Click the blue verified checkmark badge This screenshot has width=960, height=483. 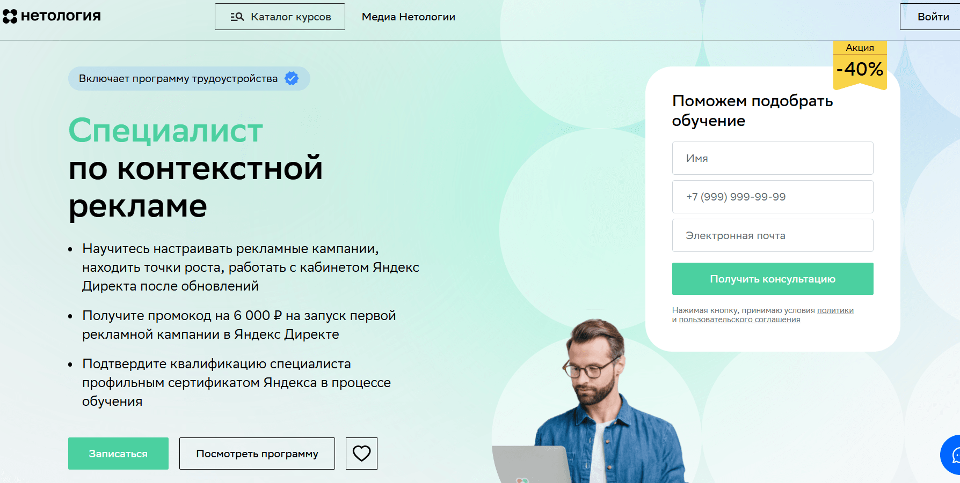point(292,79)
